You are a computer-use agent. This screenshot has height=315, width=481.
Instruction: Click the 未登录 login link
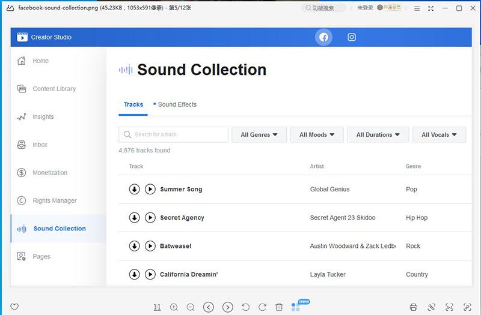[x=365, y=8]
